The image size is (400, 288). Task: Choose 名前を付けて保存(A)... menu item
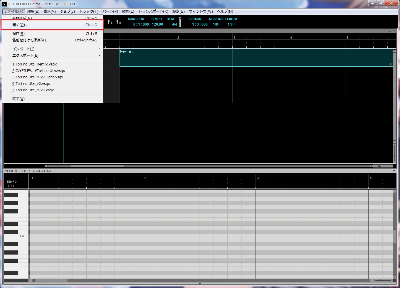pyautogui.click(x=53, y=40)
